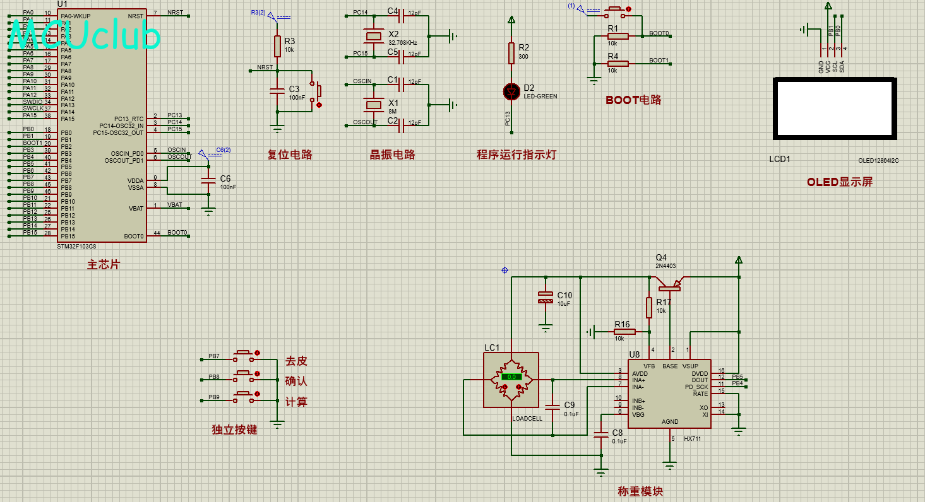Toggle the latch dot of PB8 button
This screenshot has width=925, height=502.
click(x=257, y=373)
